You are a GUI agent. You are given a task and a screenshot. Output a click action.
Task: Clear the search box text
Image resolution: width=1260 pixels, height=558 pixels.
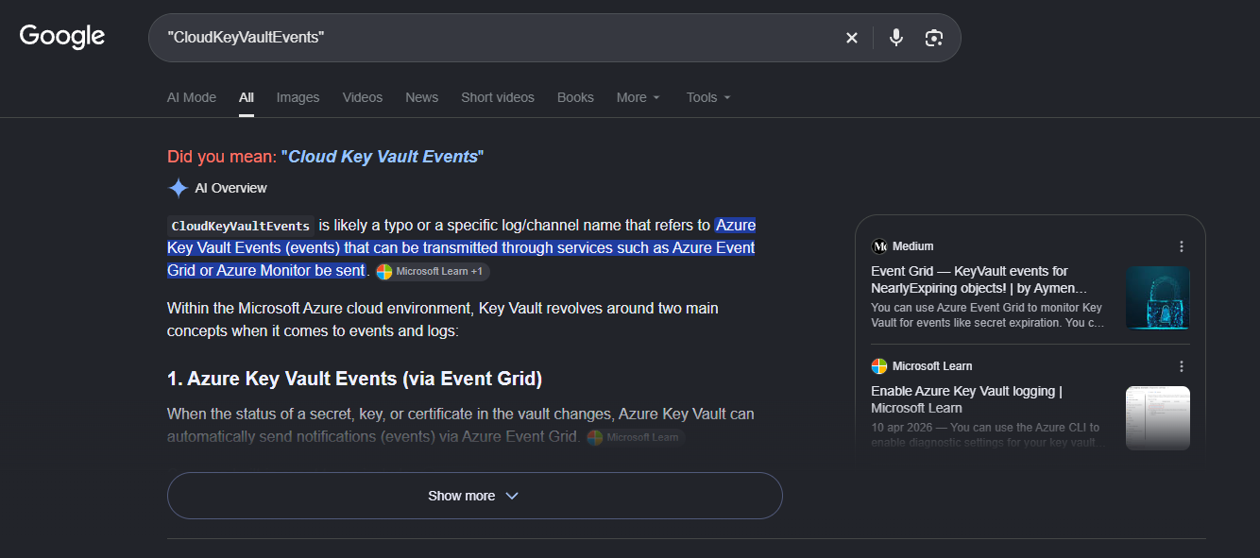[x=852, y=38]
